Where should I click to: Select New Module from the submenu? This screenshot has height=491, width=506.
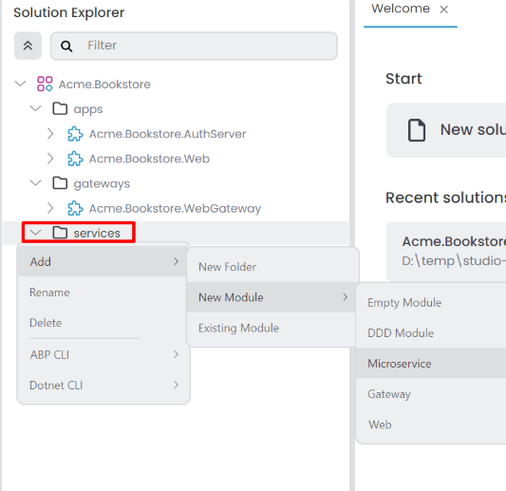pyautogui.click(x=272, y=297)
